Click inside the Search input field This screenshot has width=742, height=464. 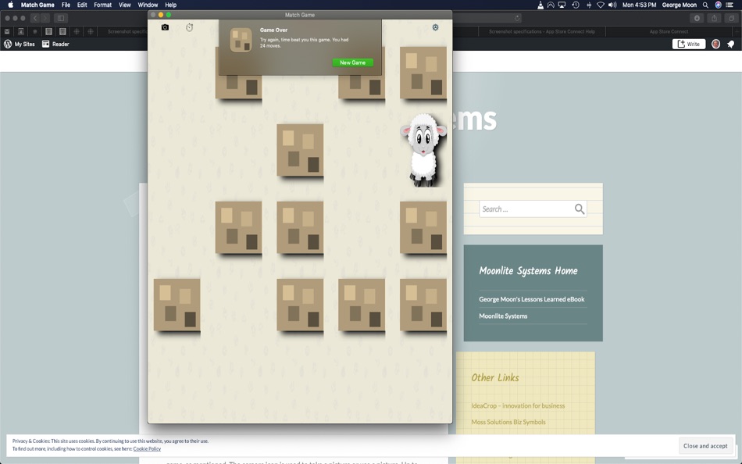click(x=523, y=209)
